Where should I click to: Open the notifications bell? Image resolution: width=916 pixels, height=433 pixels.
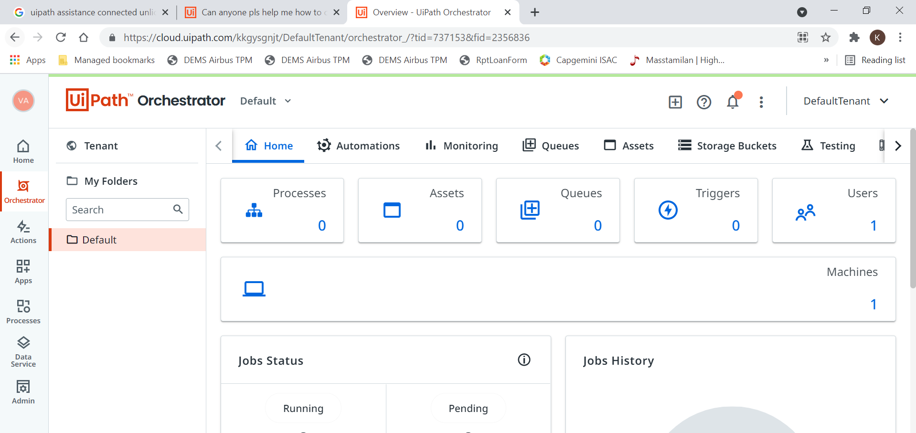[733, 101]
